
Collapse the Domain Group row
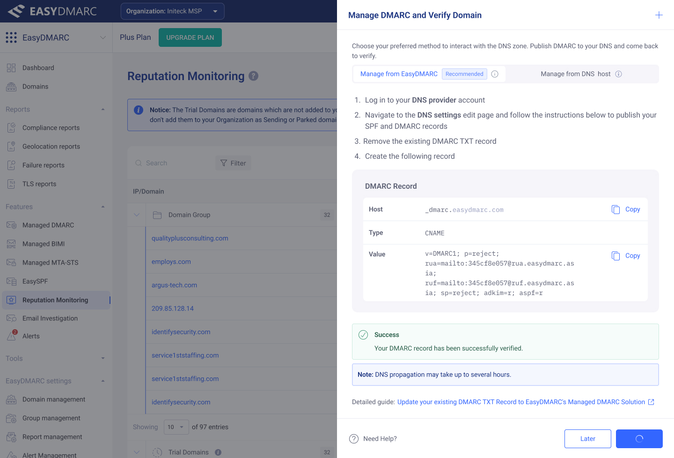[137, 215]
